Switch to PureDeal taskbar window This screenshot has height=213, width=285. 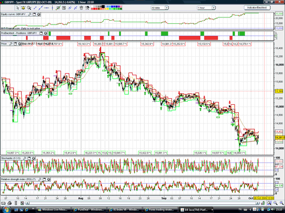click(x=89, y=210)
